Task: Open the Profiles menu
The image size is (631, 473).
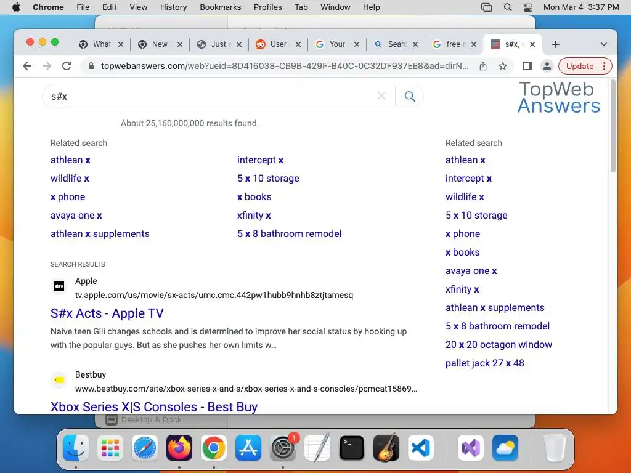Action: point(267,7)
